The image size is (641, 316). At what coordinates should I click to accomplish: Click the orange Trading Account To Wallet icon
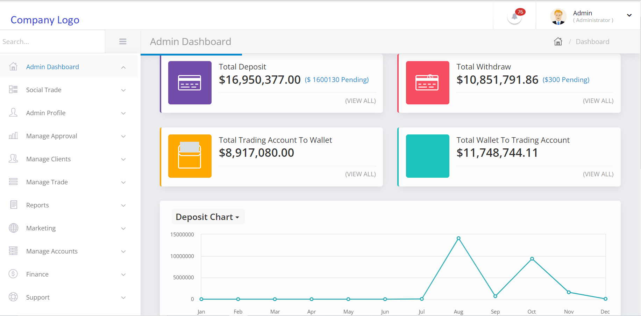(190, 156)
